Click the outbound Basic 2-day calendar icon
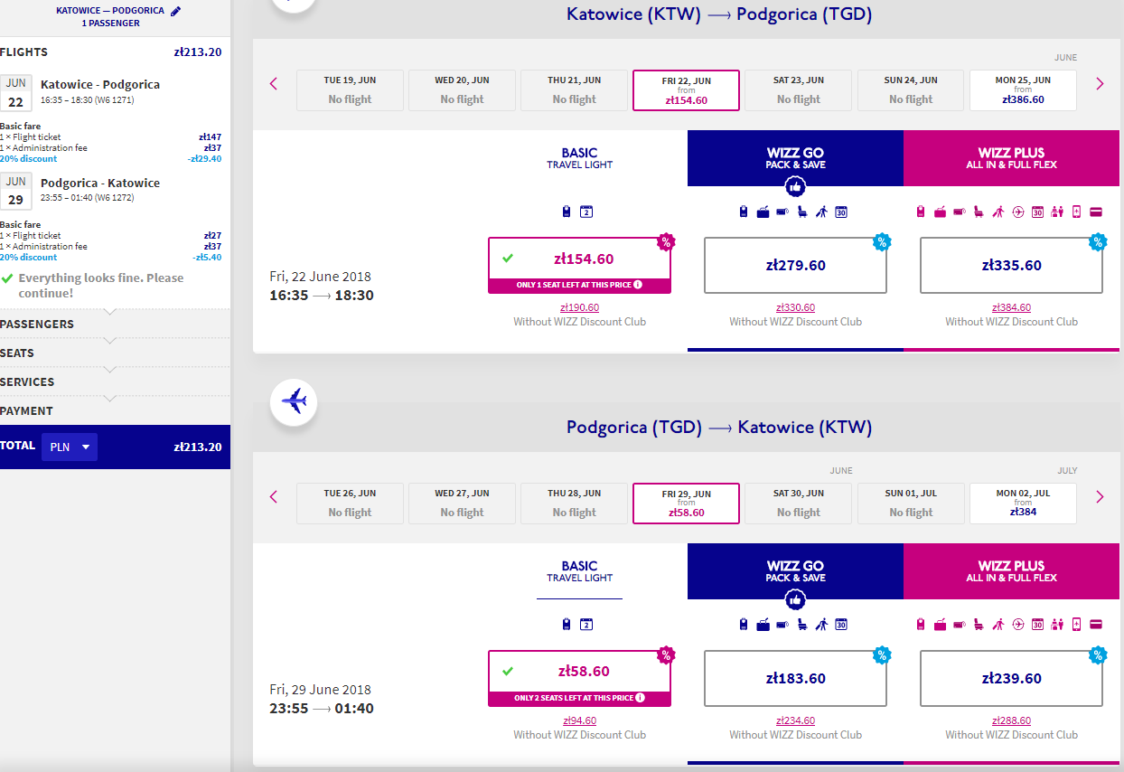This screenshot has width=1124, height=772. click(585, 212)
